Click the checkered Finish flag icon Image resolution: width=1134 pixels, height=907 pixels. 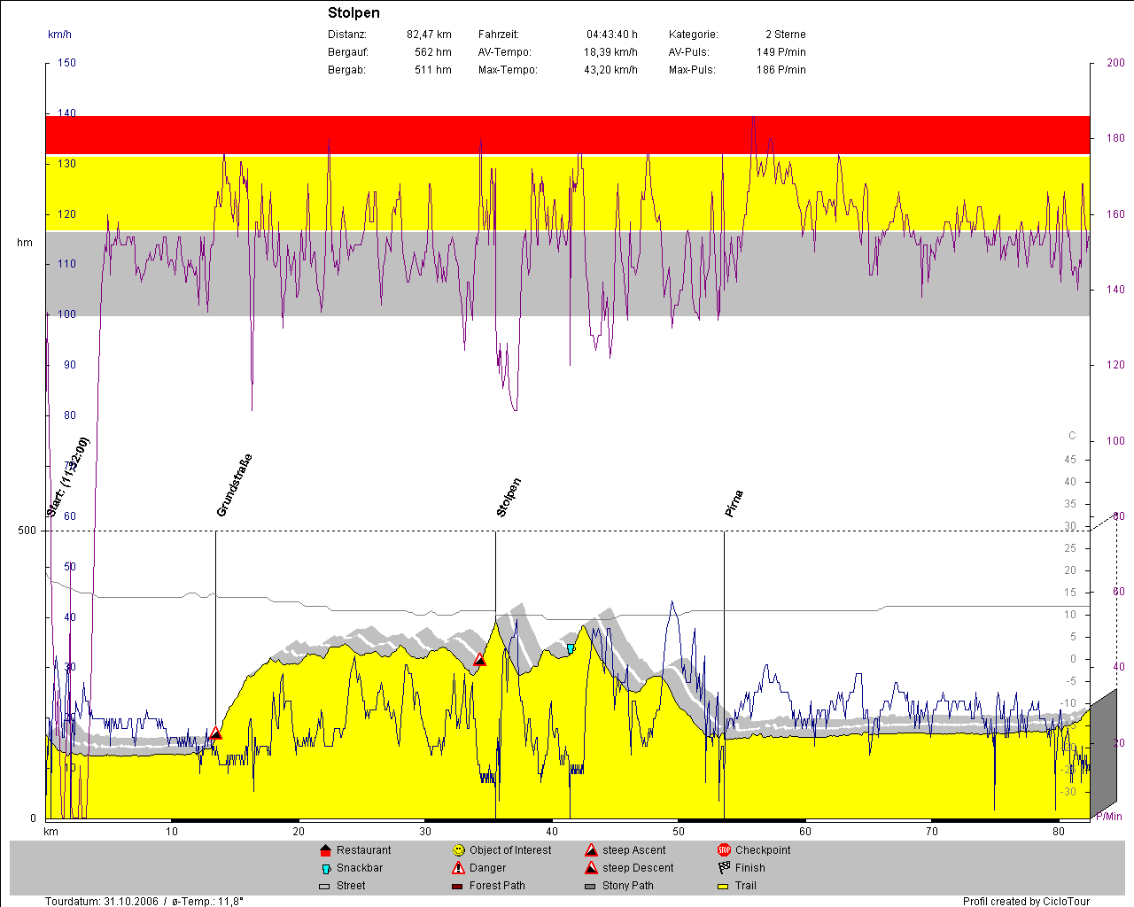click(x=724, y=868)
